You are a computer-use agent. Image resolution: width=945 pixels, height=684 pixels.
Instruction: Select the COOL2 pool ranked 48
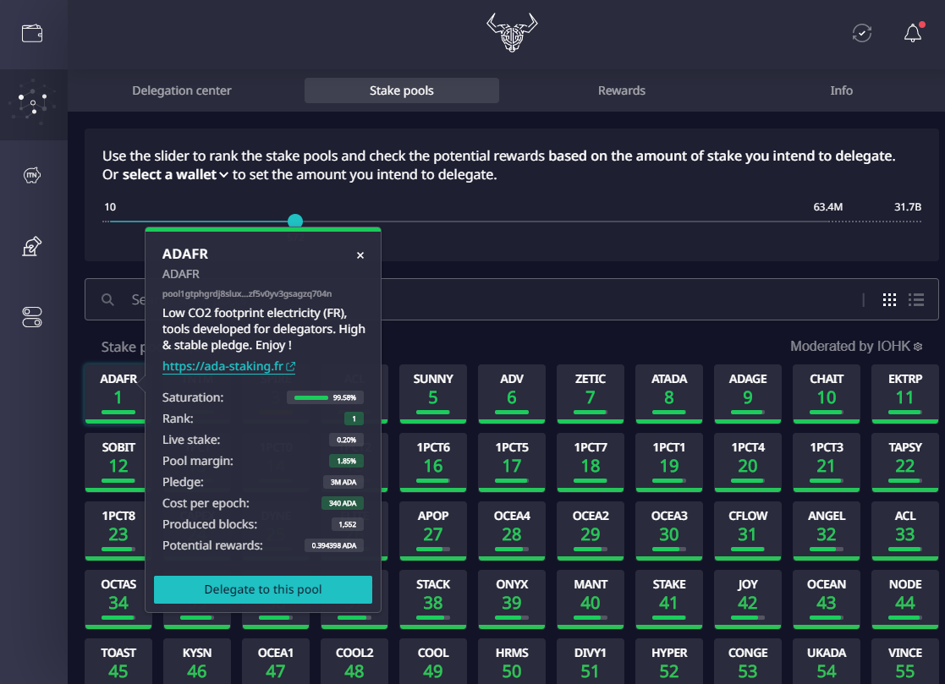pyautogui.click(x=354, y=662)
